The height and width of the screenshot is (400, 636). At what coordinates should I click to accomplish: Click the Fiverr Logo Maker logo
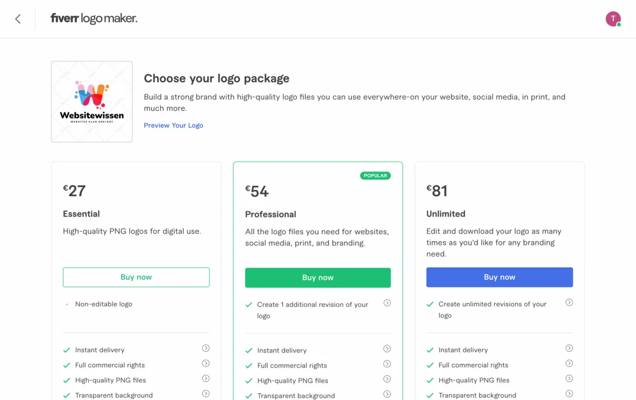point(94,19)
